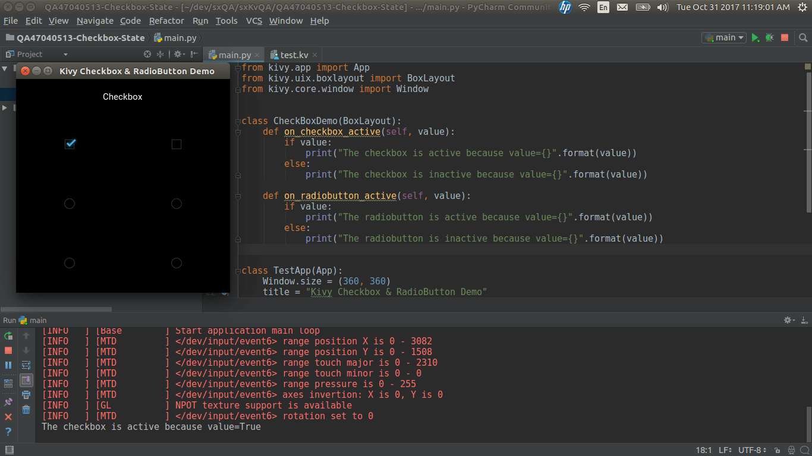Viewport: 812px width, 456px height.
Task: Run main with the green play icon
Action: point(755,37)
